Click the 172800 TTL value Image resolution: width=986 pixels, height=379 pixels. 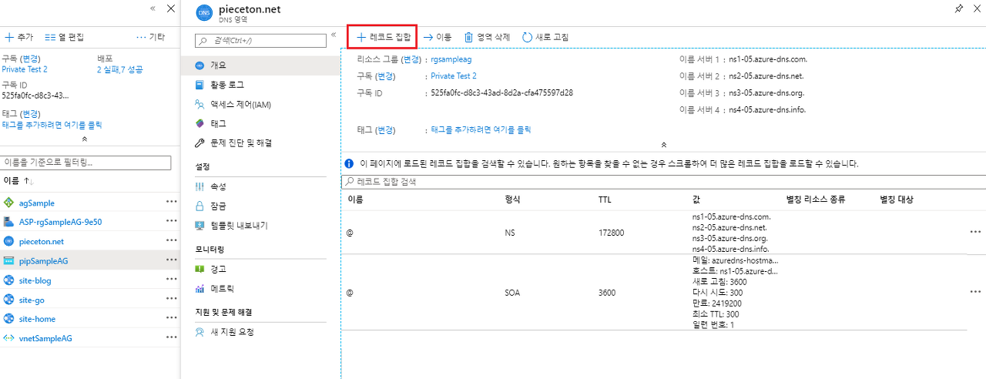click(611, 232)
